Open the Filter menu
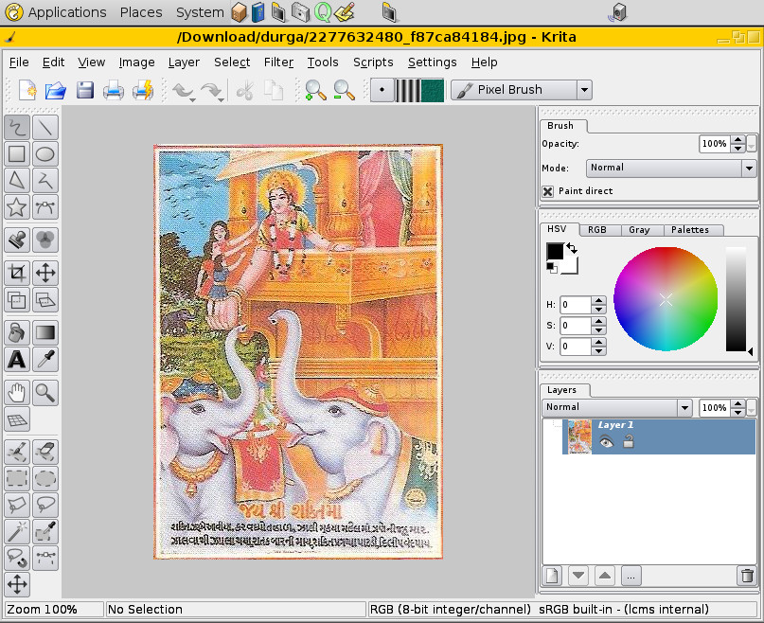 [x=278, y=62]
